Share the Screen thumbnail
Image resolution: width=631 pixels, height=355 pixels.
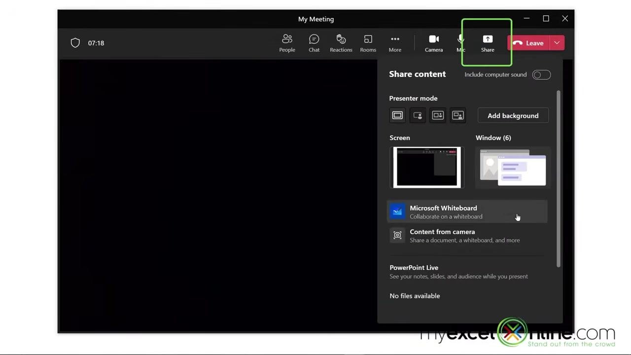[x=427, y=167]
